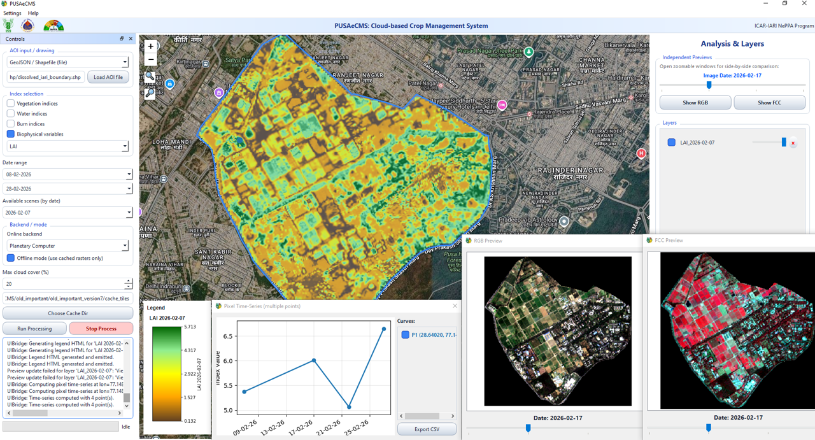
Task: Zoom in the map with plus button
Action: tap(151, 46)
